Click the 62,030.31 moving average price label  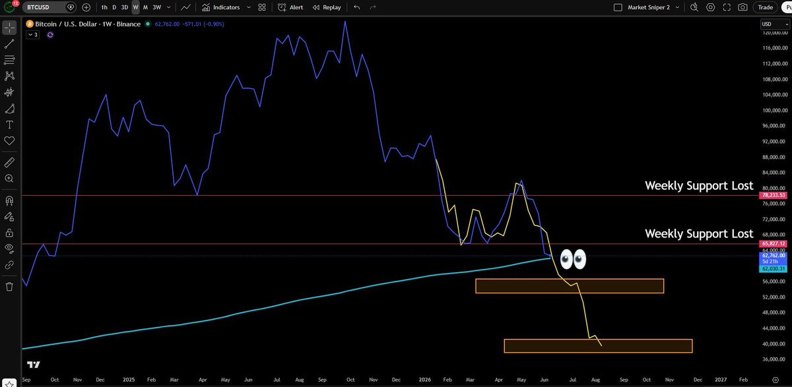[775, 268]
